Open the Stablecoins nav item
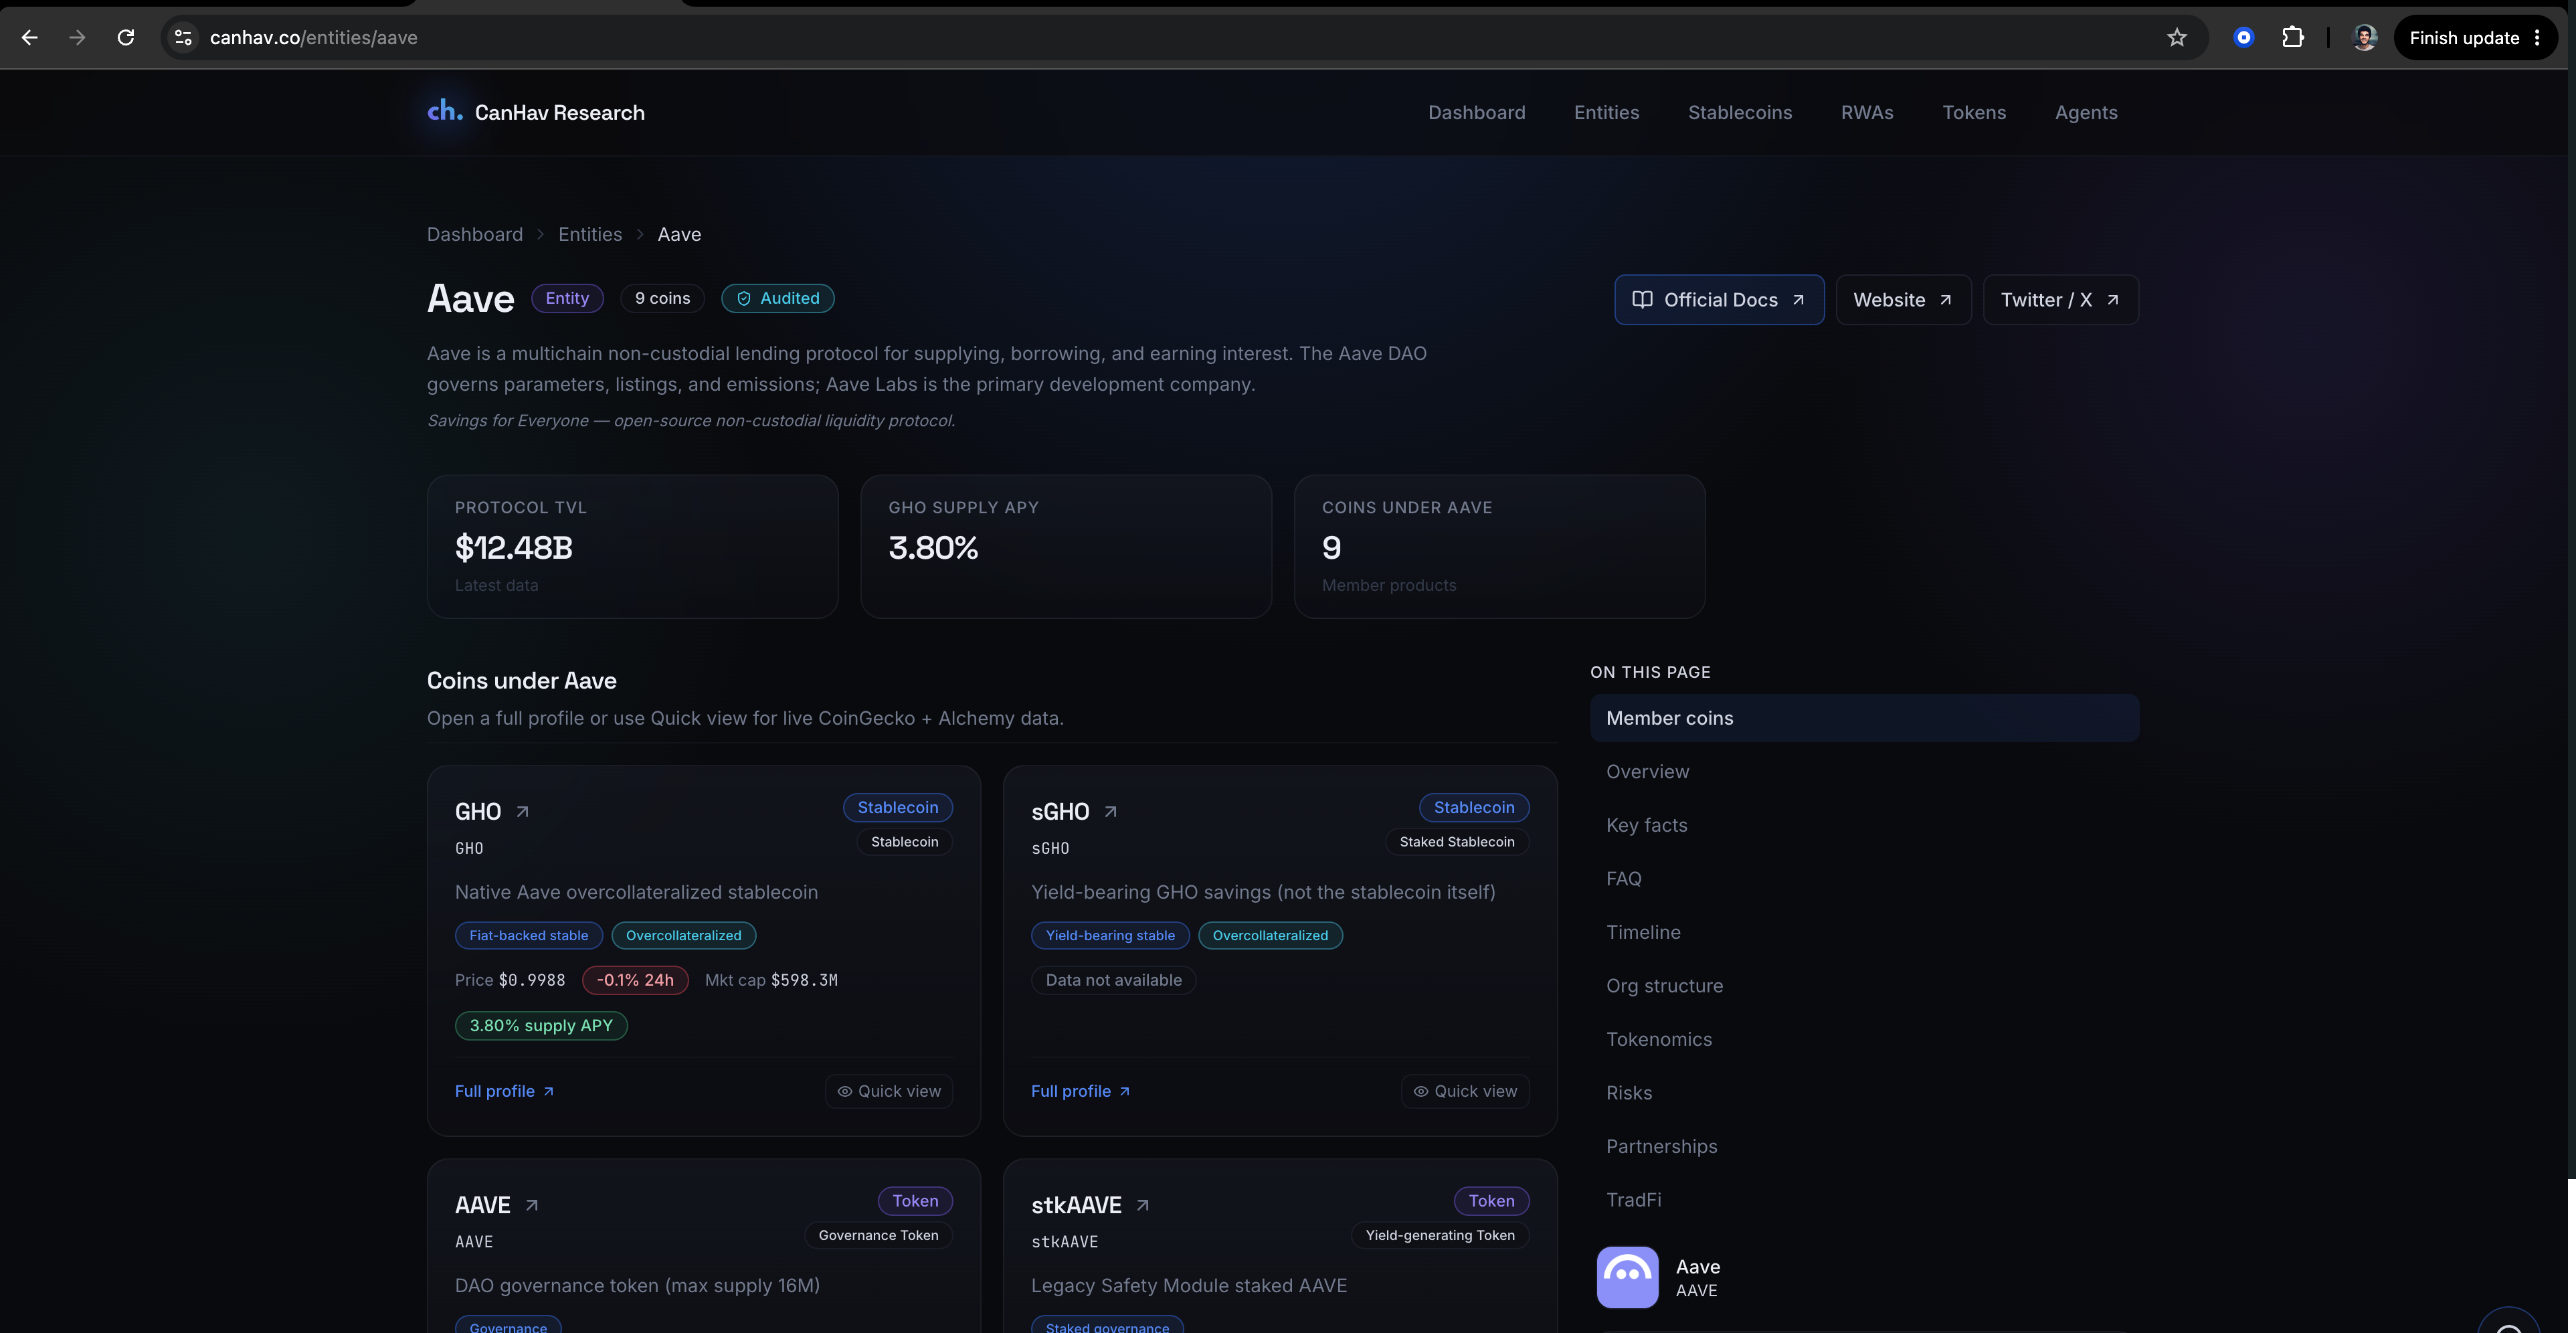This screenshot has height=1333, width=2576. [1740, 113]
